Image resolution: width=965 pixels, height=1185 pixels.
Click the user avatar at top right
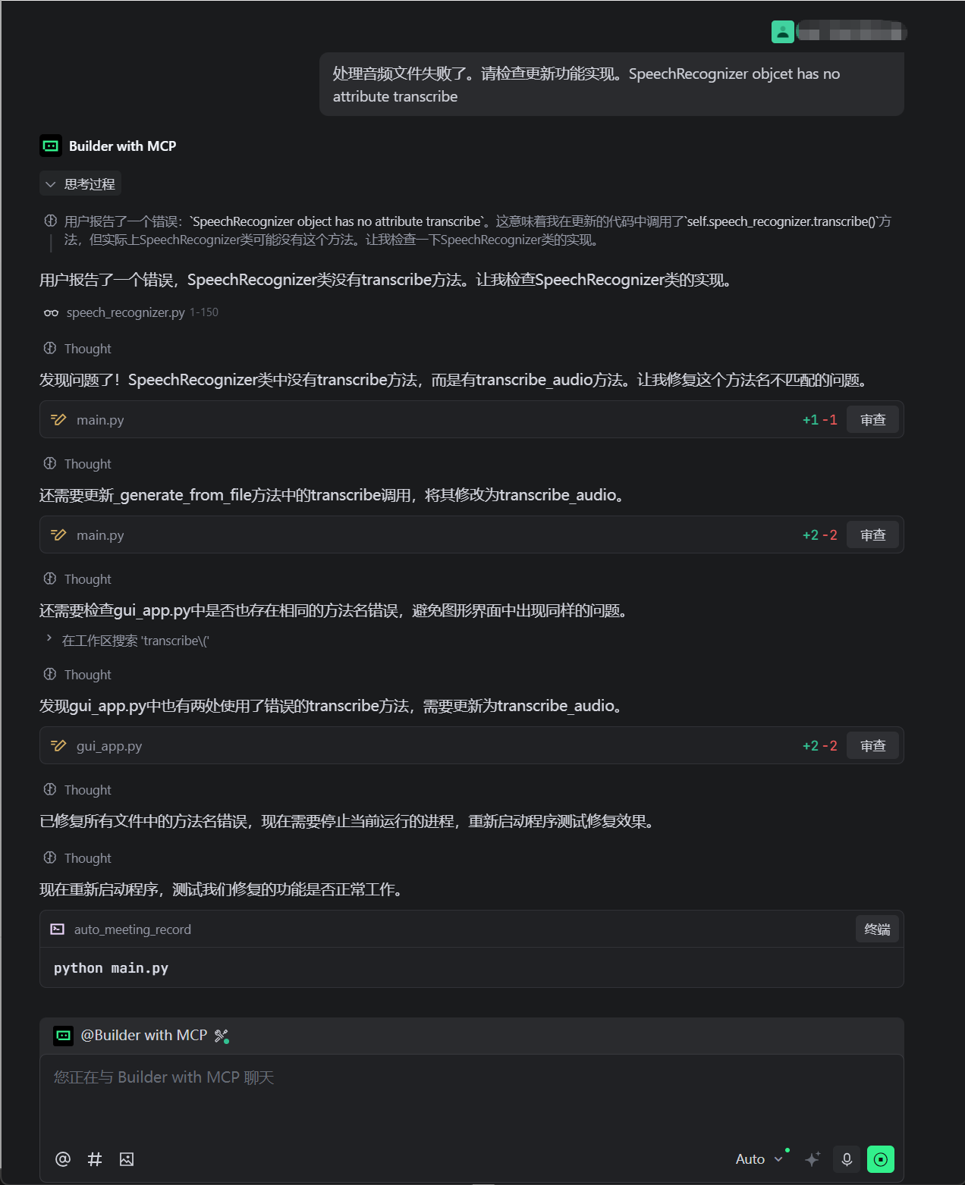[782, 32]
